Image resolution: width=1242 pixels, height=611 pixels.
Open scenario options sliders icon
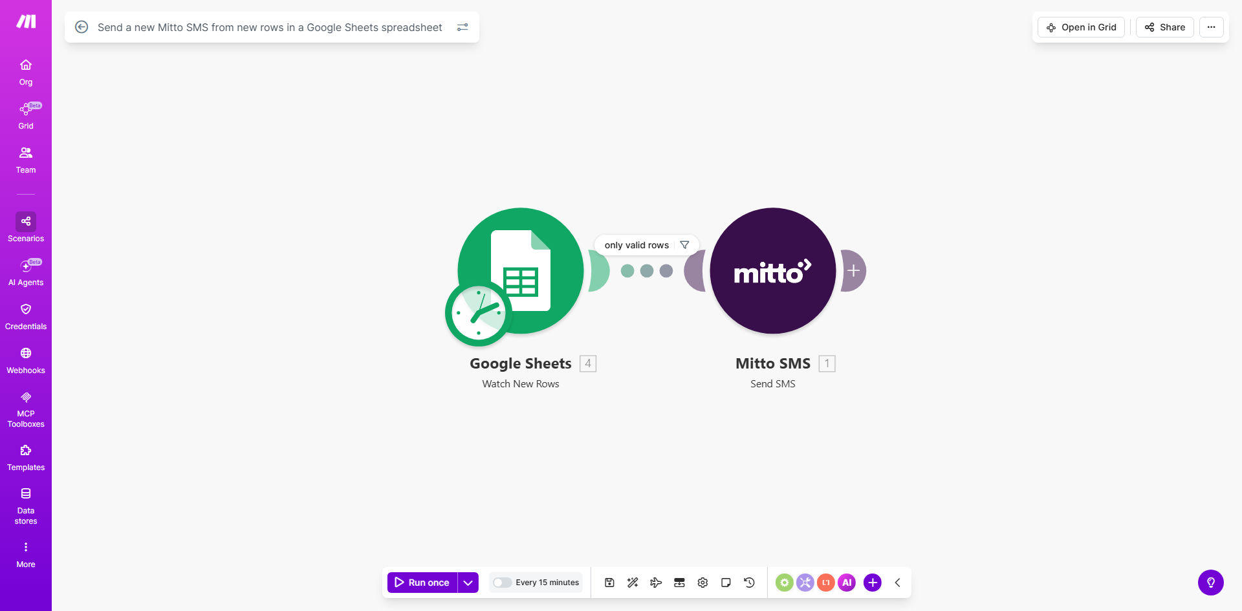point(463,27)
